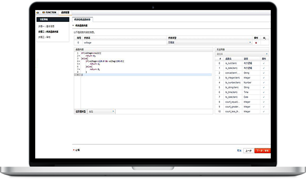Click the previous step button
This screenshot has width=306, height=179.
248,151
